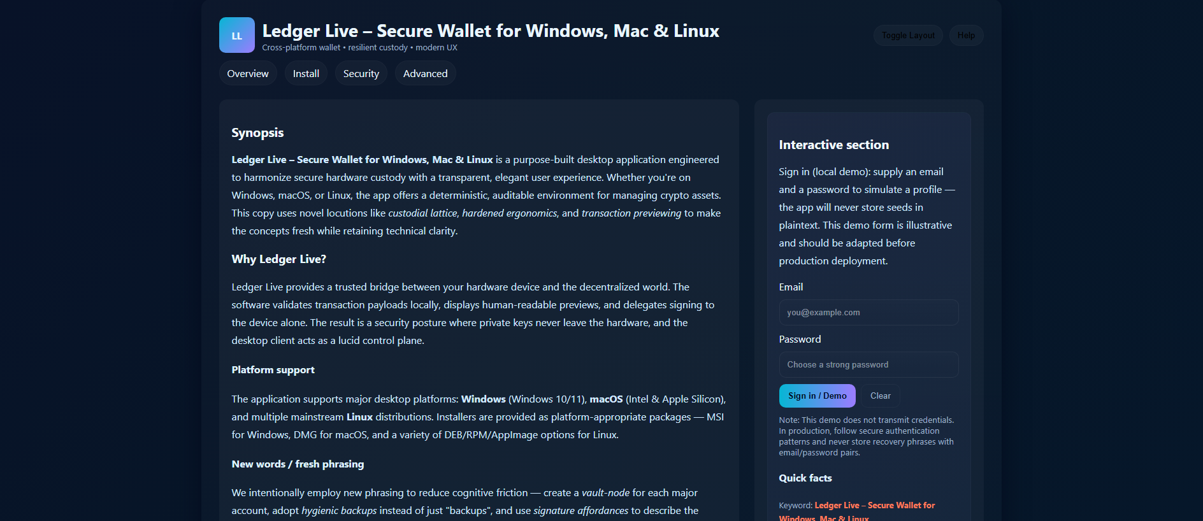This screenshot has height=521, width=1203.
Task: Click the Email field label
Action: [x=791, y=287]
